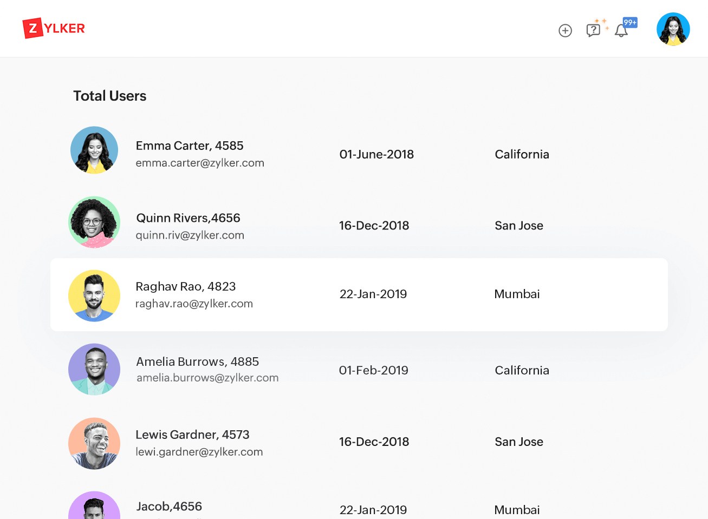Click the Total Users heading
Screen dimensions: 708x519
pyautogui.click(x=110, y=96)
